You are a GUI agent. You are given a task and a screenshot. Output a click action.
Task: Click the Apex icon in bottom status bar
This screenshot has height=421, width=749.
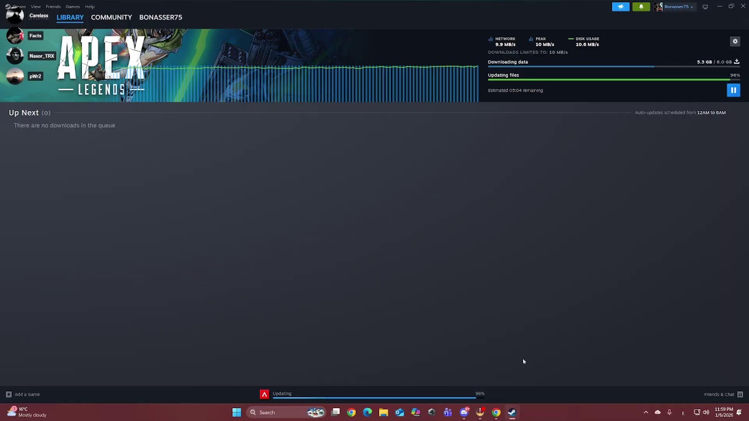coord(264,395)
